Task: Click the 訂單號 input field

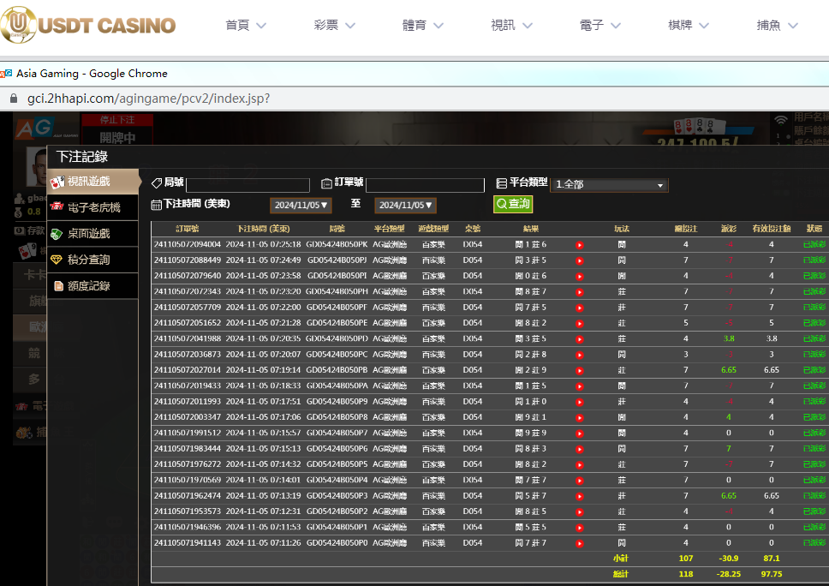Action: (425, 185)
